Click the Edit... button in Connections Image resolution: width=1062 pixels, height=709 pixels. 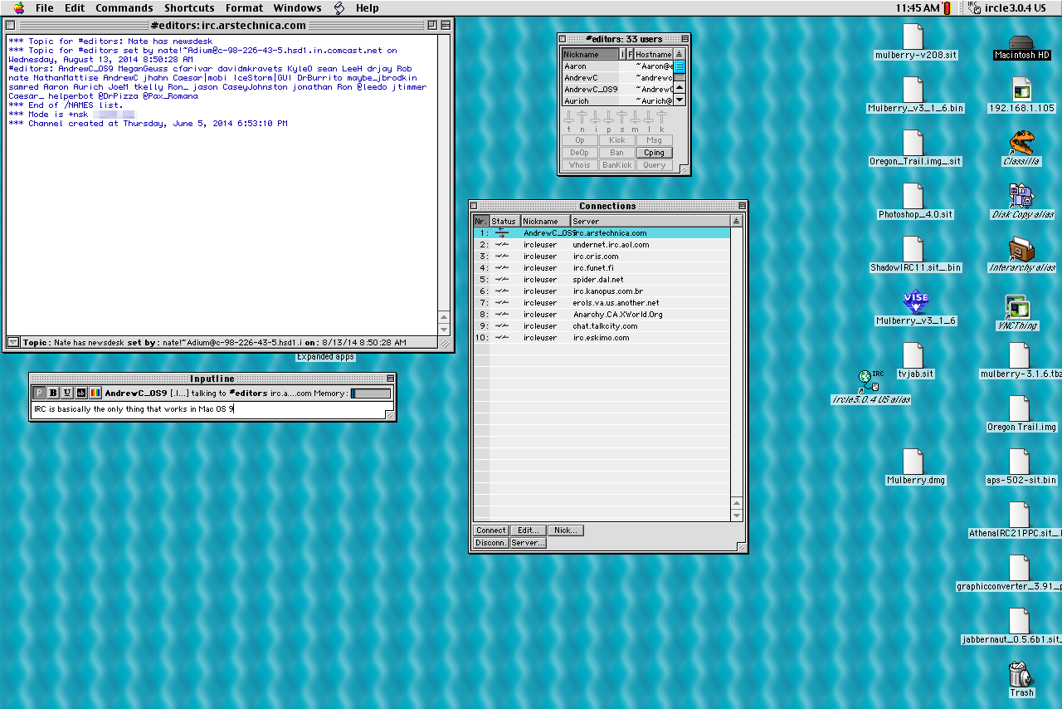[x=528, y=531]
